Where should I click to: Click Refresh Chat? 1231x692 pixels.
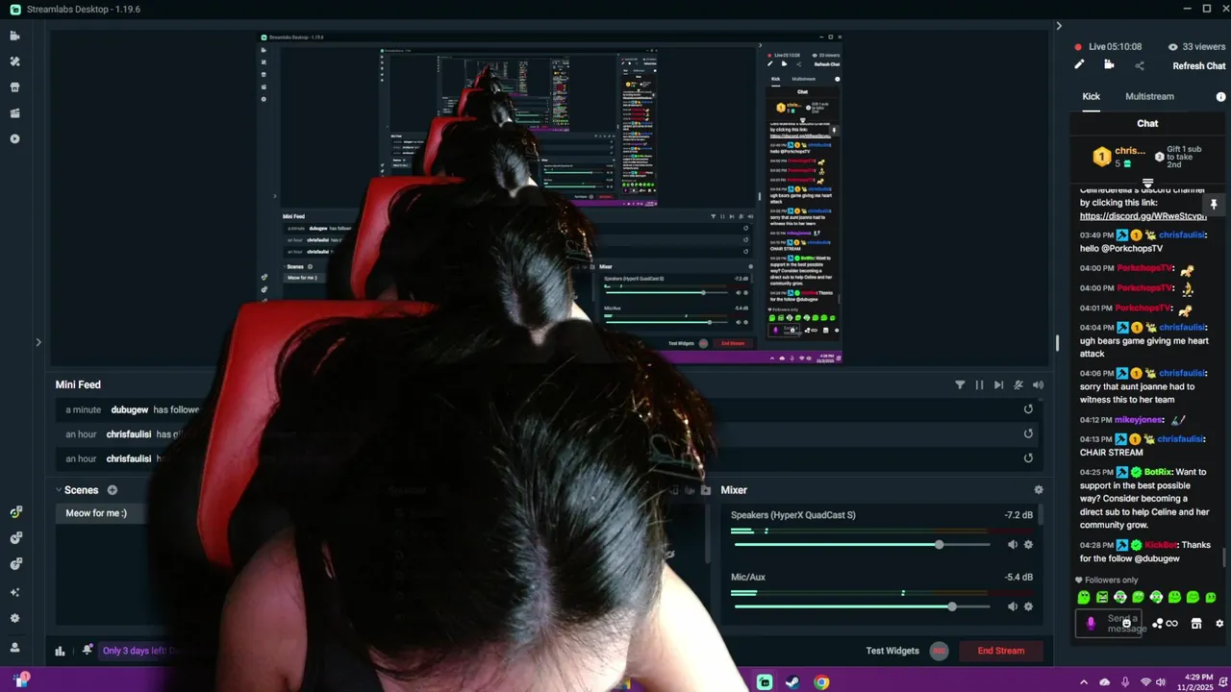pyautogui.click(x=1199, y=66)
